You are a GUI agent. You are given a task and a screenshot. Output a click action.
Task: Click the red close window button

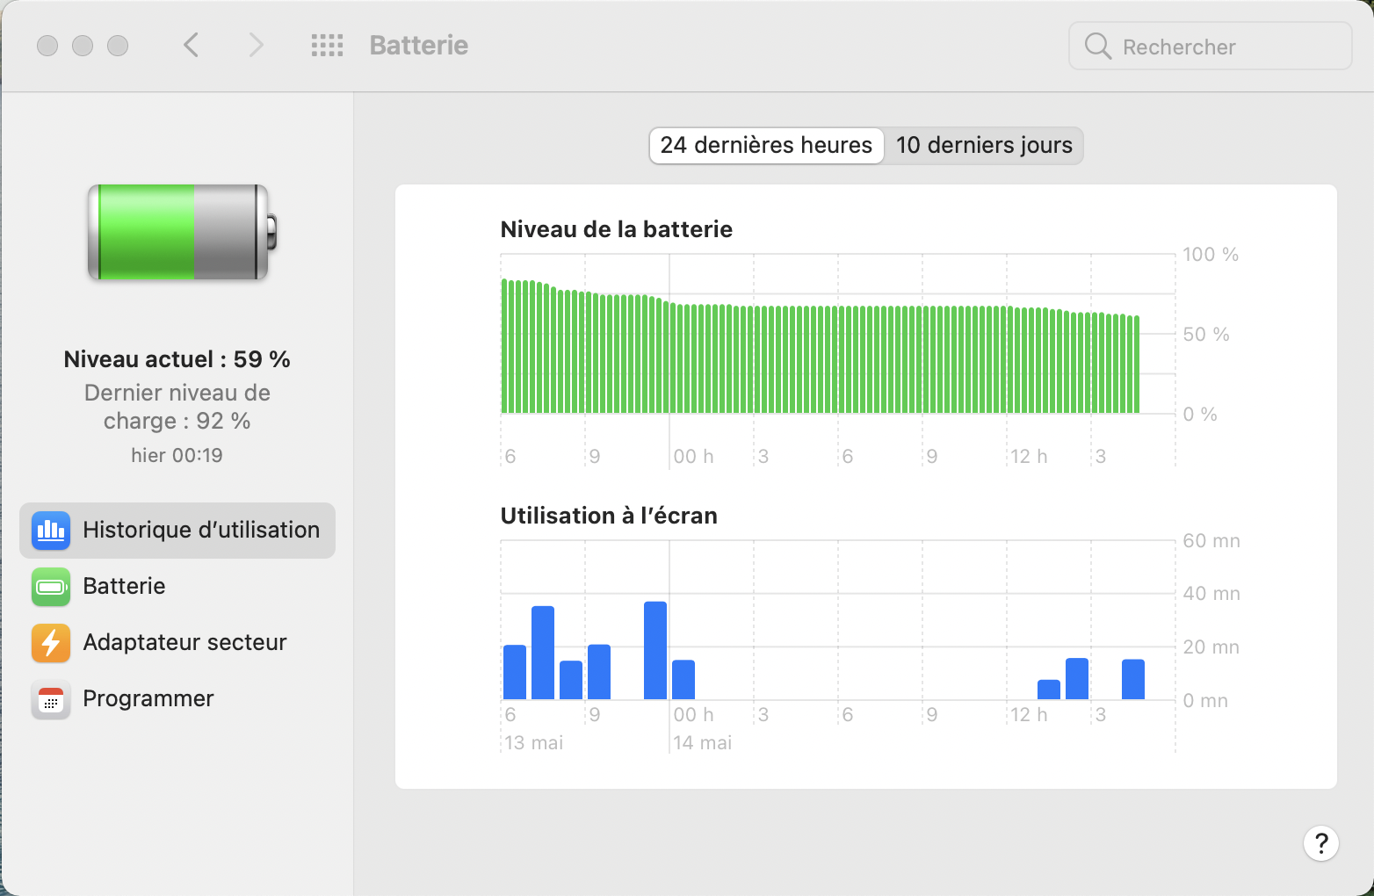pos(47,46)
